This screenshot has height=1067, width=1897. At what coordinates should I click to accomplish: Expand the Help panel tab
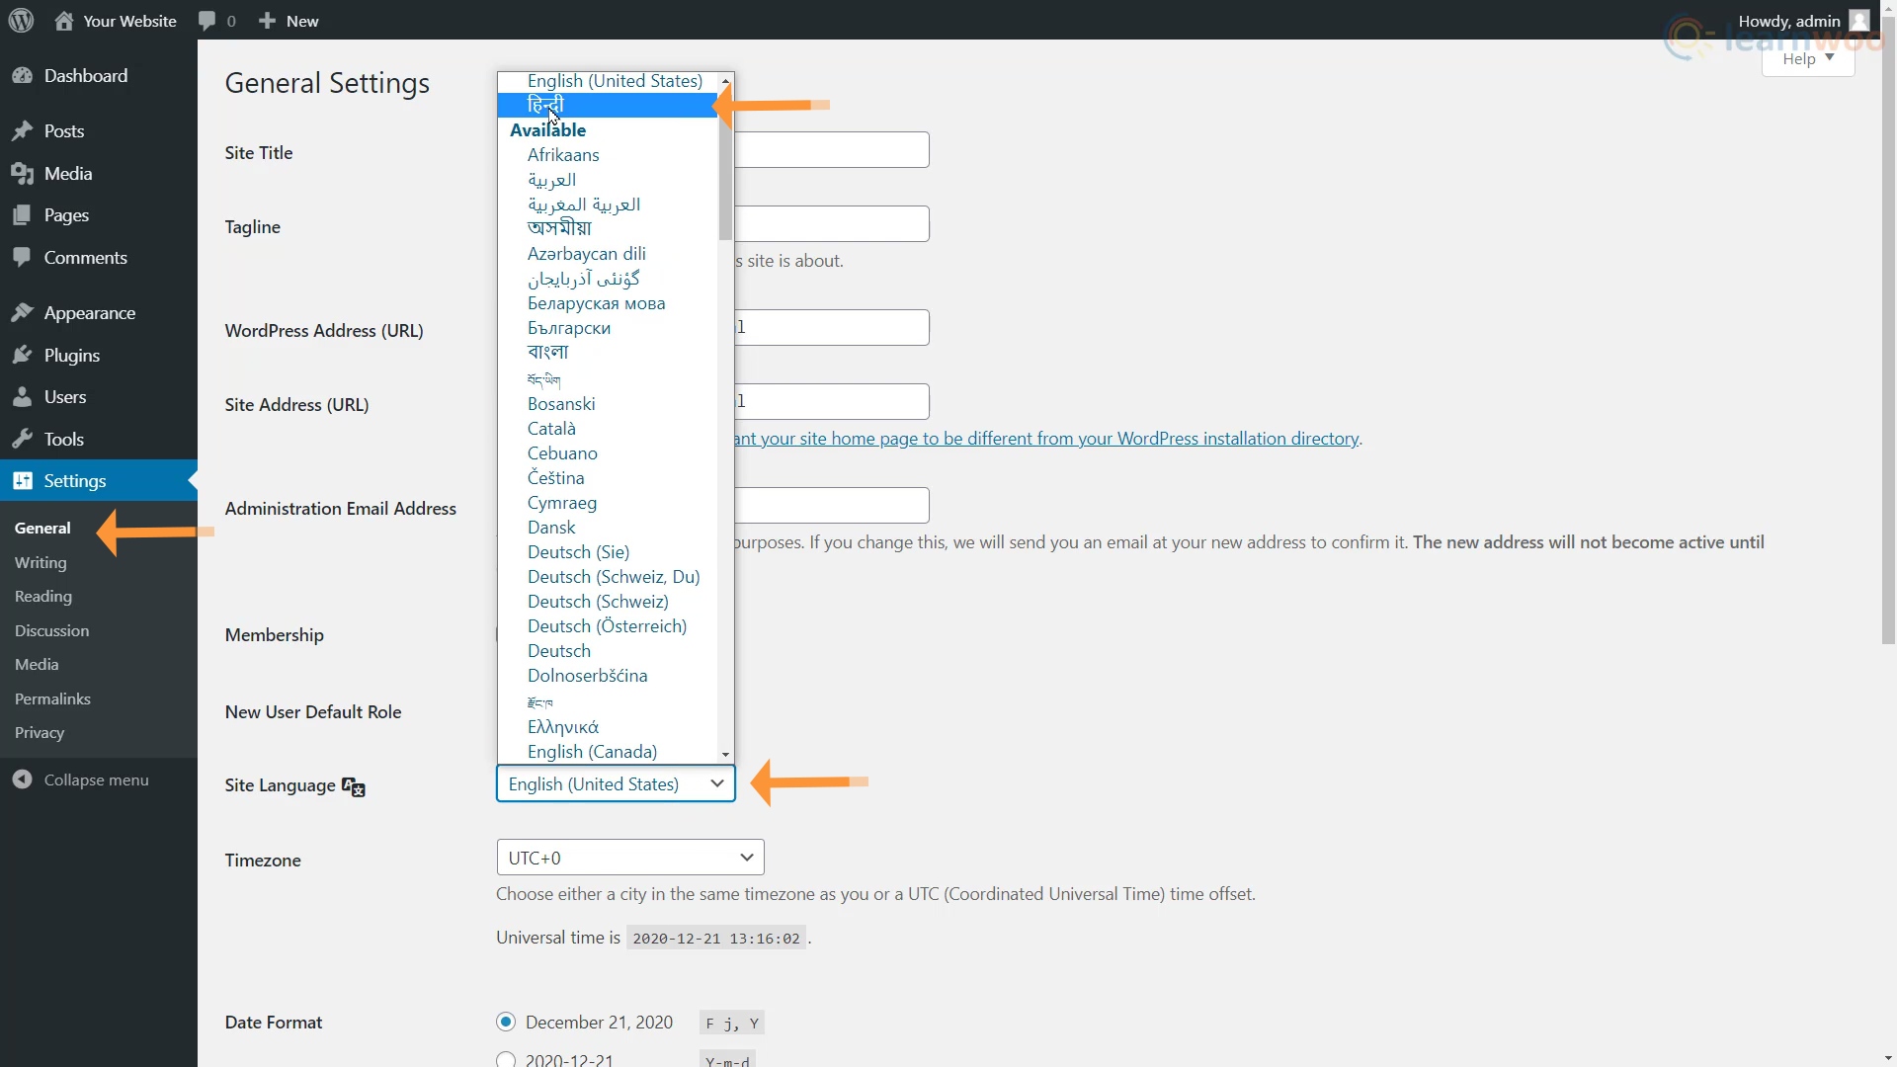pyautogui.click(x=1807, y=59)
